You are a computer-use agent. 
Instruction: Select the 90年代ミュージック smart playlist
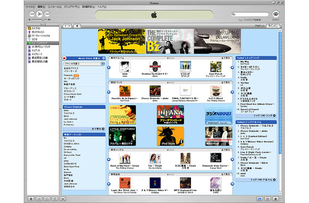pos(43,47)
